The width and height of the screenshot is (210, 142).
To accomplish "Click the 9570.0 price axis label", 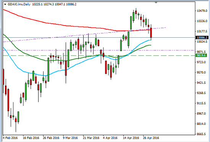I will [202, 72].
